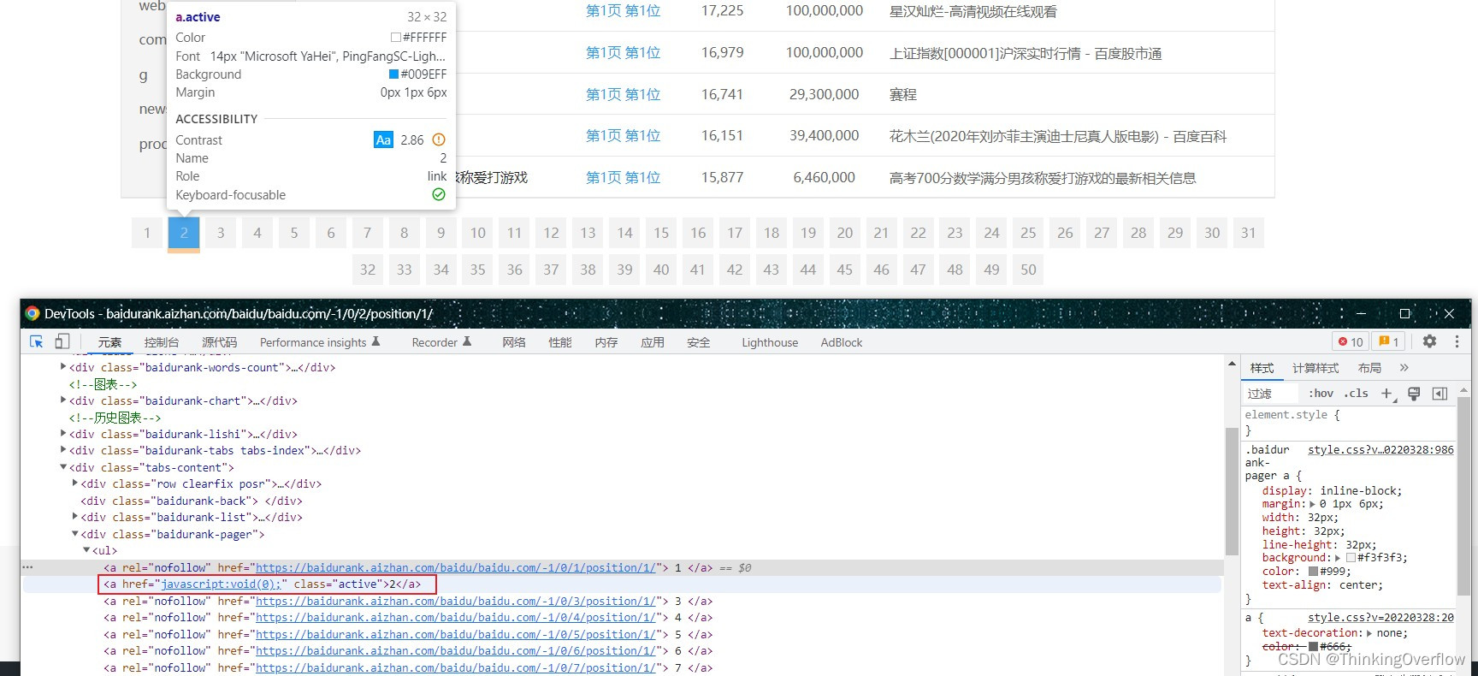The width and height of the screenshot is (1478, 676).
Task: Open the 性能 Performance tab
Action: (x=560, y=342)
